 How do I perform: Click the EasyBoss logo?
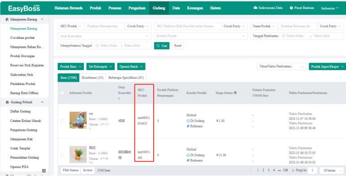click(x=24, y=8)
